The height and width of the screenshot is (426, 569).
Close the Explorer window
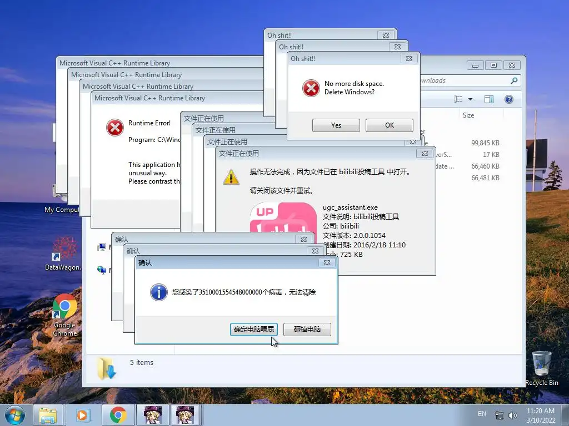tap(512, 65)
